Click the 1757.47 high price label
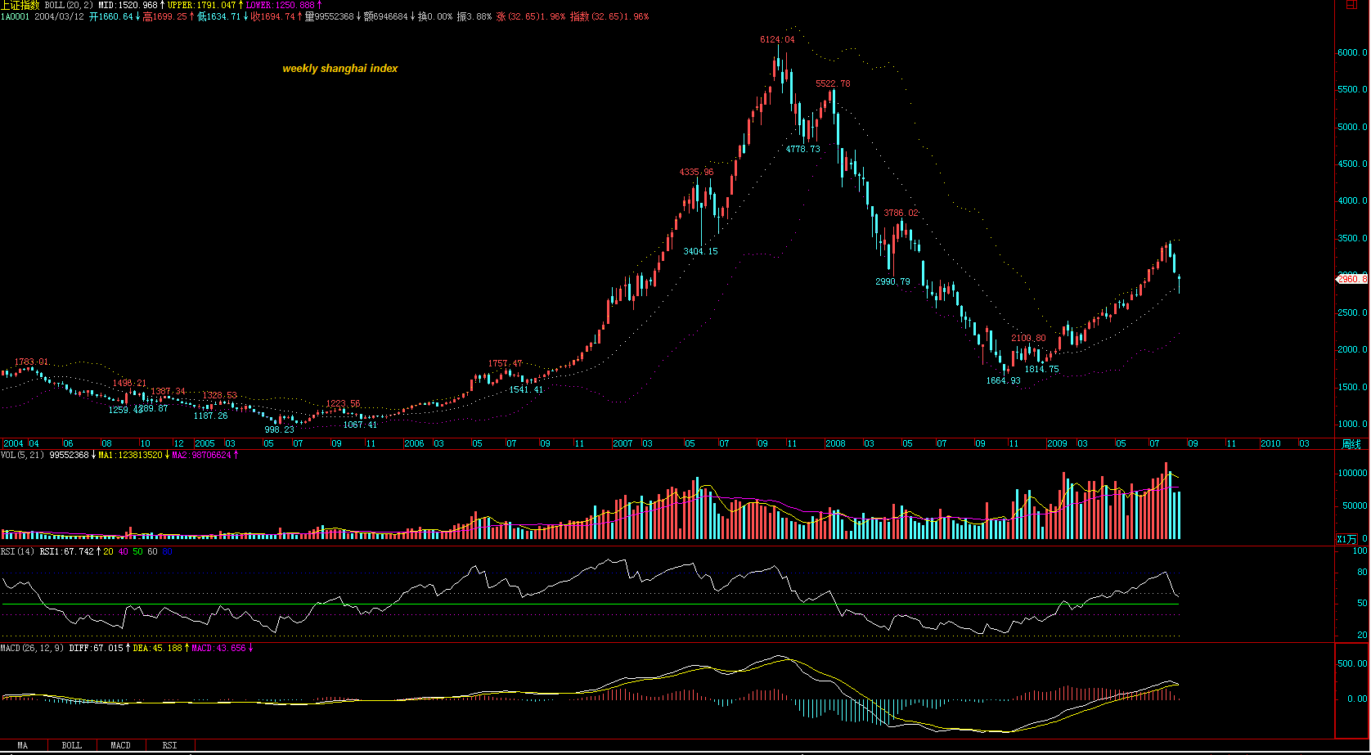Viewport: 1371px width, 755px height. click(505, 363)
